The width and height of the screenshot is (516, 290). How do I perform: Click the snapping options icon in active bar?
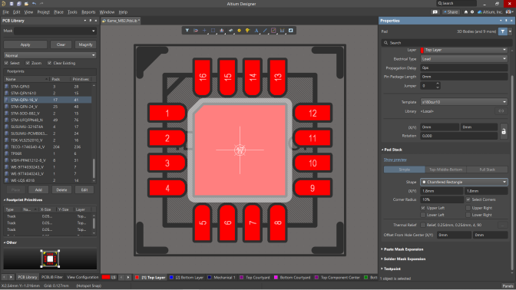tap(196, 31)
